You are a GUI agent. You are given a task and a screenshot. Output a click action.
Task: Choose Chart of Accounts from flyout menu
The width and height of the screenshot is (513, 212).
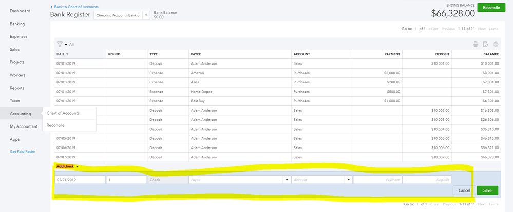click(x=63, y=113)
